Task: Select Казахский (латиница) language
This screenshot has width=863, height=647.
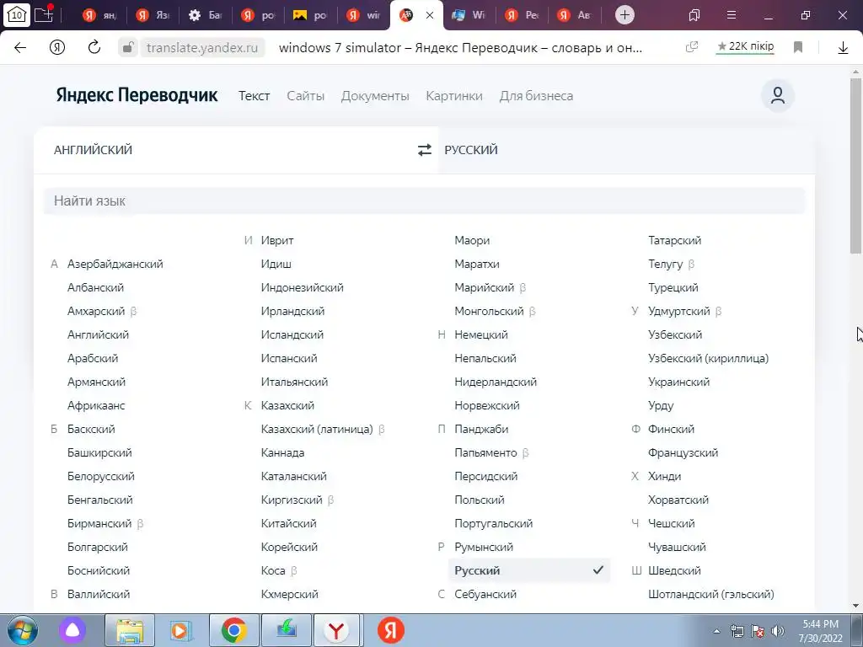Action: pos(317,429)
